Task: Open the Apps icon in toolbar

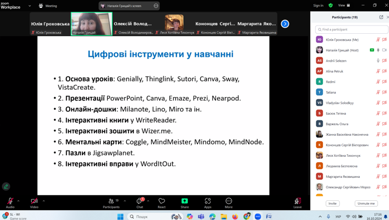Action: pos(208,201)
